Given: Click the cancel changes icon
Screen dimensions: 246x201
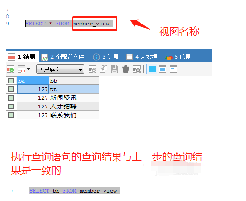Looking at the screenshot, I should point(137,69).
